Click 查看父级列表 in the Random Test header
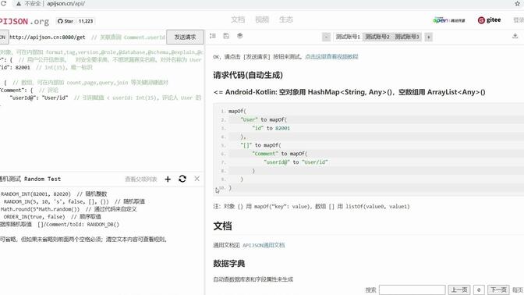 pyautogui.click(x=141, y=179)
